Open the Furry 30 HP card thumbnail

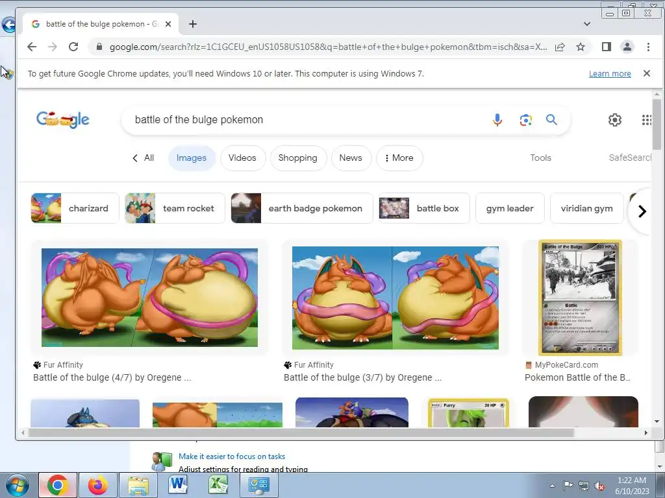pyautogui.click(x=468, y=413)
